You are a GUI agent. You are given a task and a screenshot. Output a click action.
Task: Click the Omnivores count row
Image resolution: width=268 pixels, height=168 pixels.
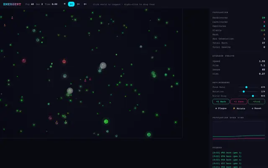[x=239, y=26]
